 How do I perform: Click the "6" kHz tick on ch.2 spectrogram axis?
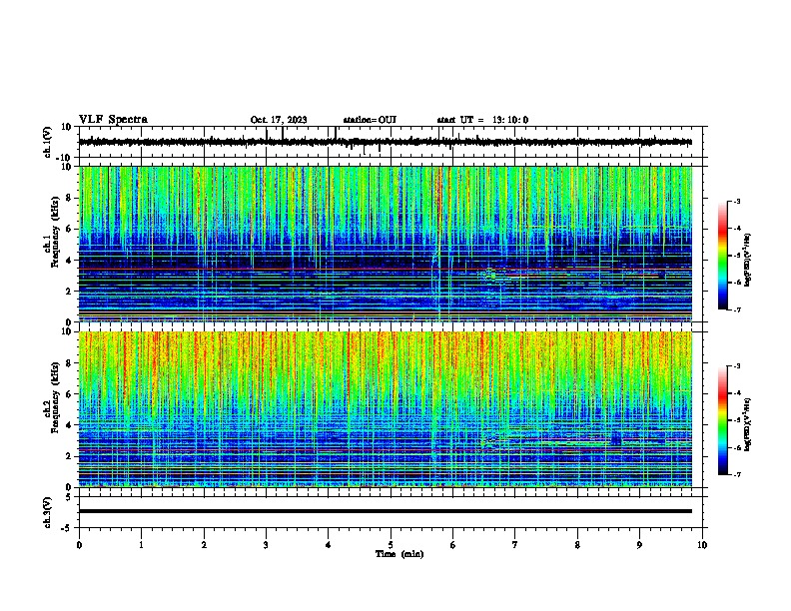click(69, 393)
